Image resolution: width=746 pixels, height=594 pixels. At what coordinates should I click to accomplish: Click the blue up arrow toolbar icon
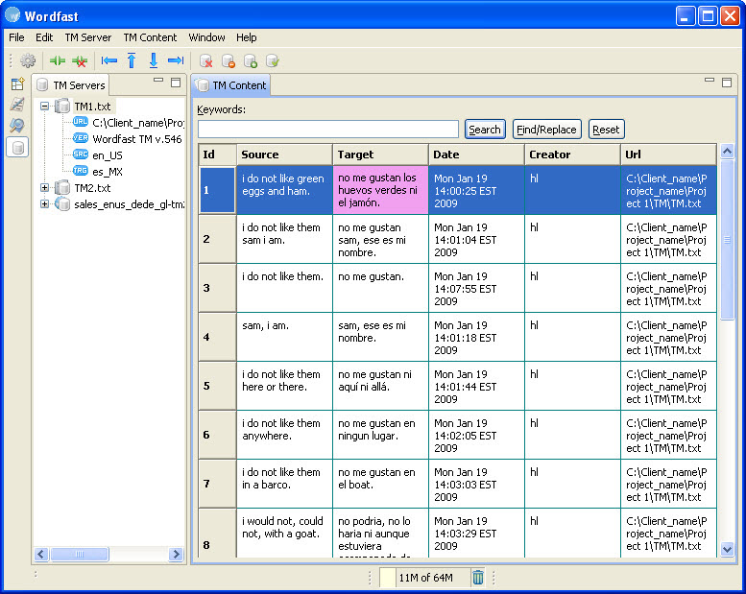[132, 60]
